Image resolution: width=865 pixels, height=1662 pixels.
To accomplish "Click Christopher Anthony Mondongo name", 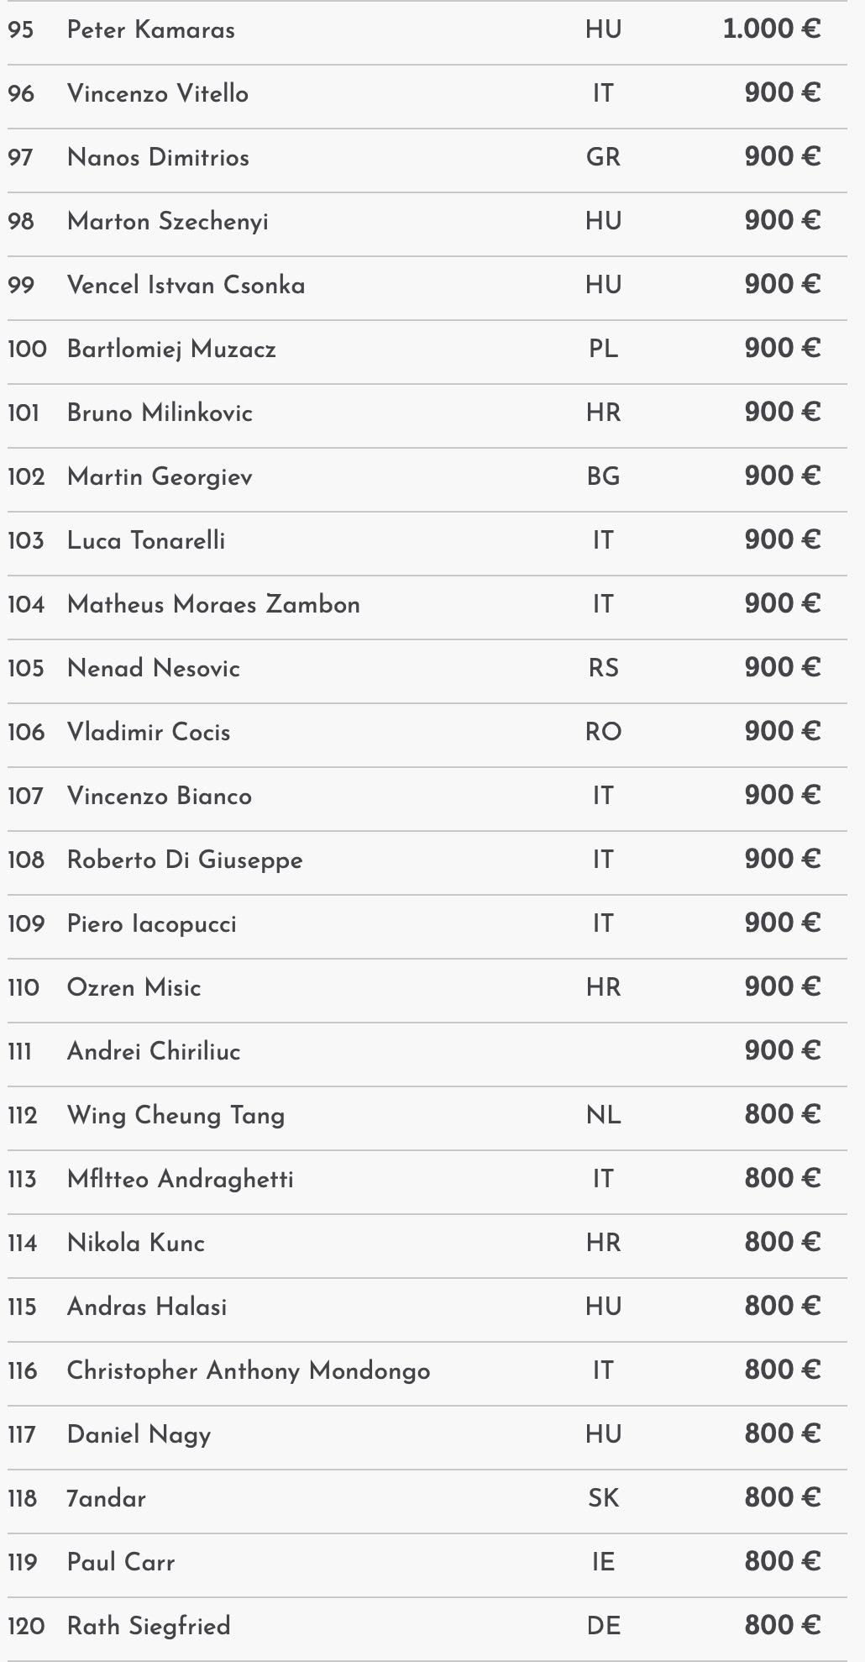I will (x=249, y=1371).
